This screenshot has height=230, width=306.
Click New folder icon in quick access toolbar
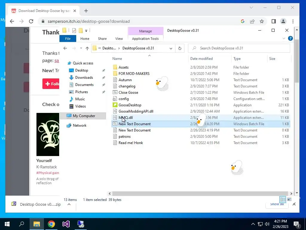81,31
